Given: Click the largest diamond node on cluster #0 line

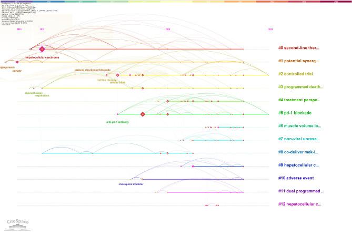Looking at the screenshot, I should tap(42, 49).
